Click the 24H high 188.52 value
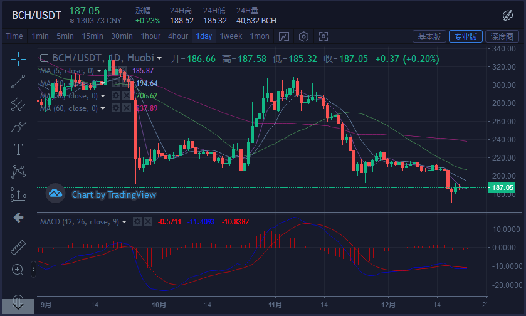The height and width of the screenshot is (316, 526). point(182,21)
